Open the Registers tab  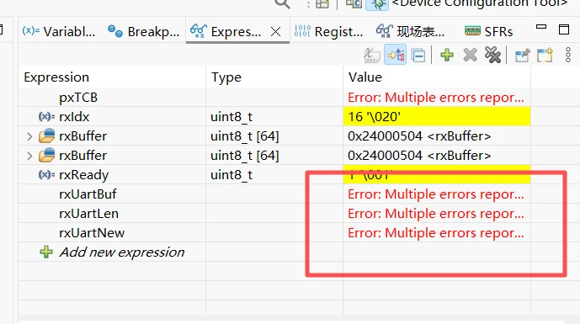pyautogui.click(x=328, y=31)
